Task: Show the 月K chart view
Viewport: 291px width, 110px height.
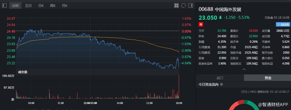Action: coord(65,5)
